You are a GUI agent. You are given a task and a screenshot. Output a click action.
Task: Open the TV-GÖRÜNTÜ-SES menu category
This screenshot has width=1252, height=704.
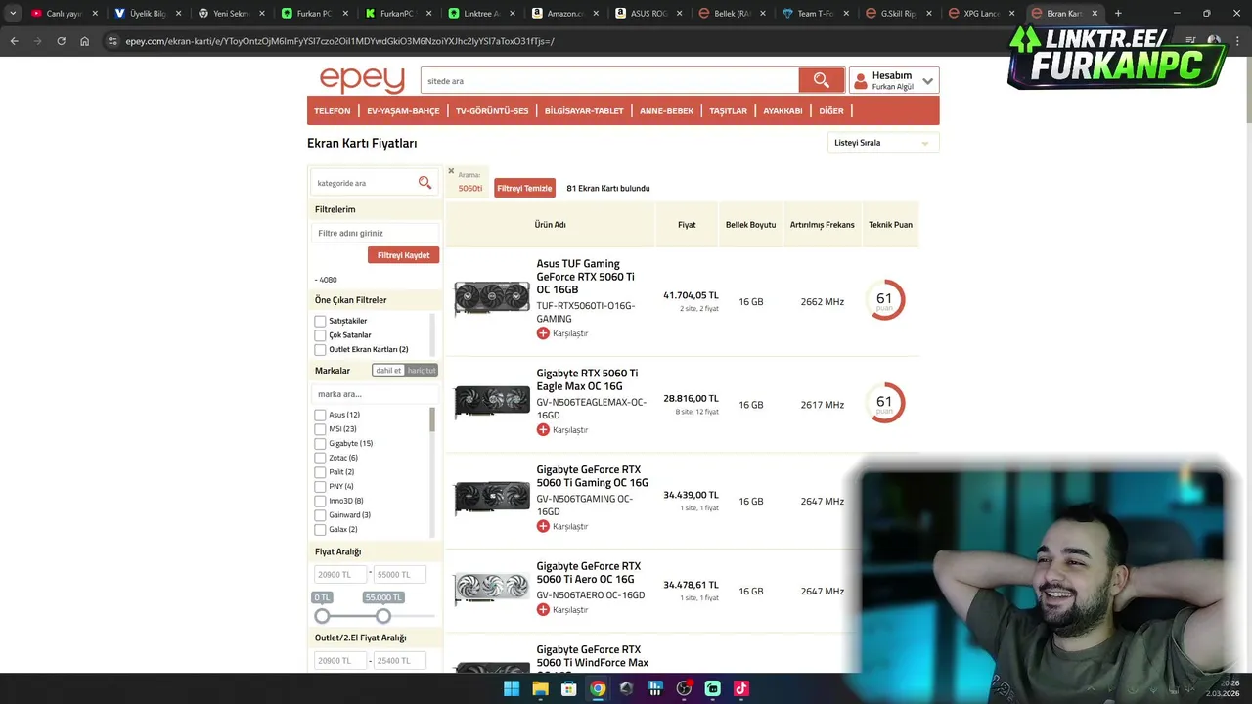[x=492, y=110]
